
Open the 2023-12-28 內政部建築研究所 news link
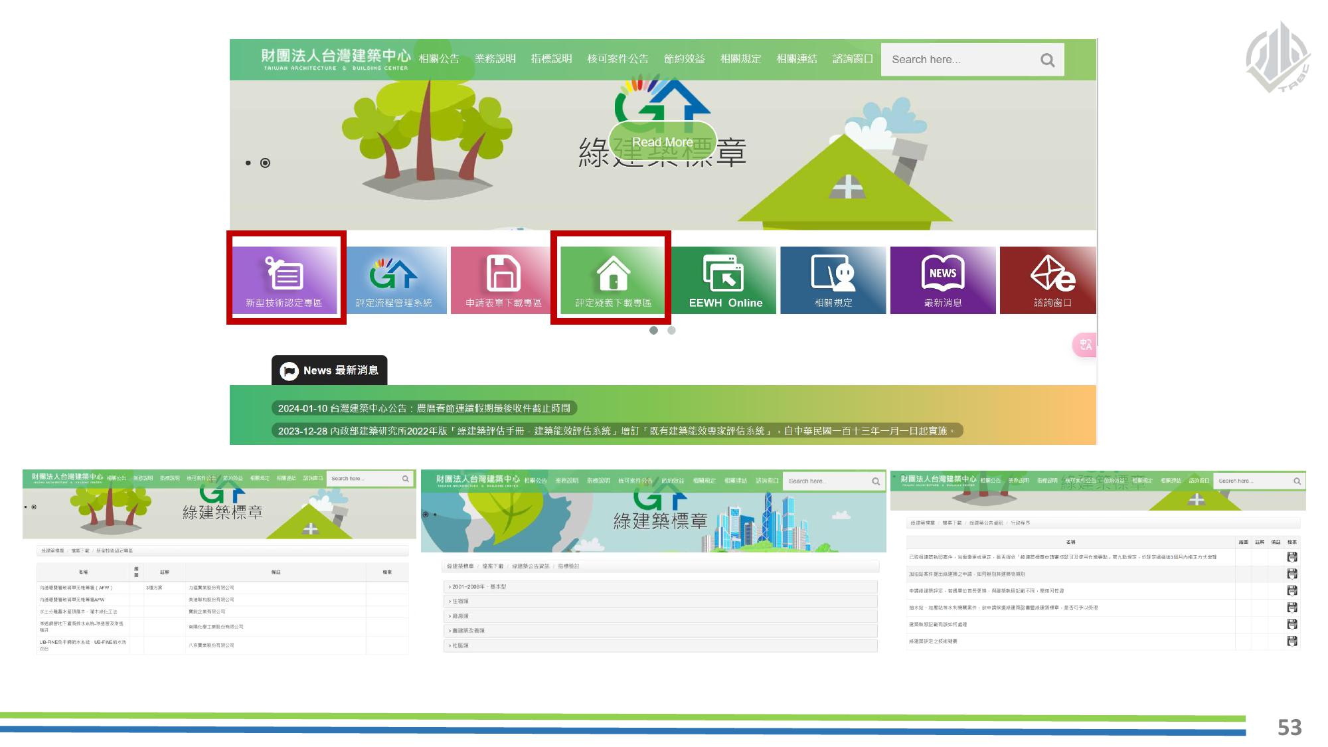click(x=617, y=431)
